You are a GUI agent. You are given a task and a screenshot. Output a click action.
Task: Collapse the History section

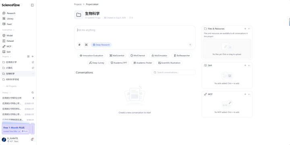10,93
